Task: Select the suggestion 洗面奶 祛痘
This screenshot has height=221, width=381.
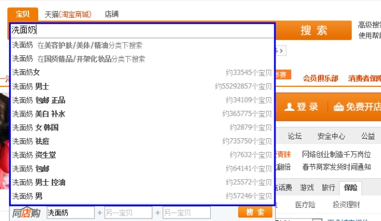Action: pos(142,141)
